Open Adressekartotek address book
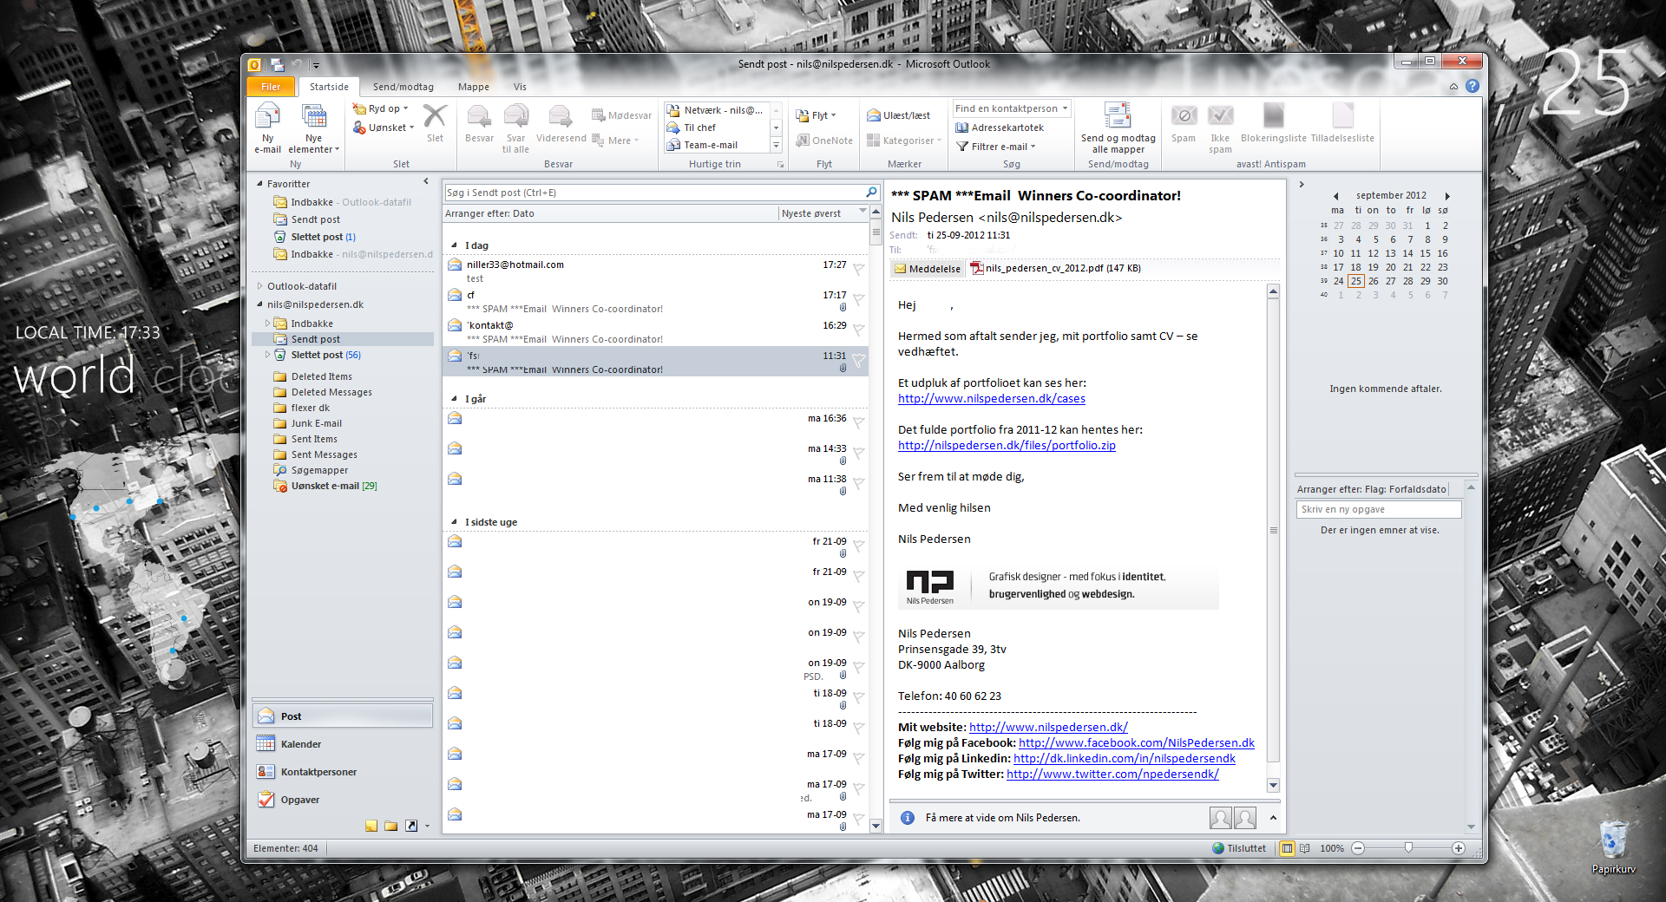Screen dimensions: 1666x902 click(1000, 127)
